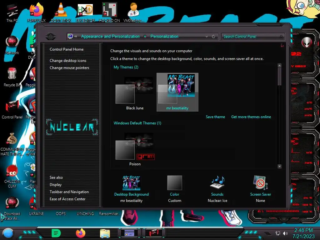Open Desktop Background settings
The image size is (320, 240).
pyautogui.click(x=132, y=189)
